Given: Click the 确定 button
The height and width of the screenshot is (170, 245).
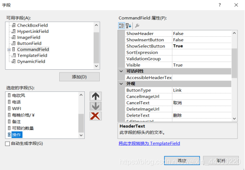Looking at the screenshot, I should click(182, 161).
